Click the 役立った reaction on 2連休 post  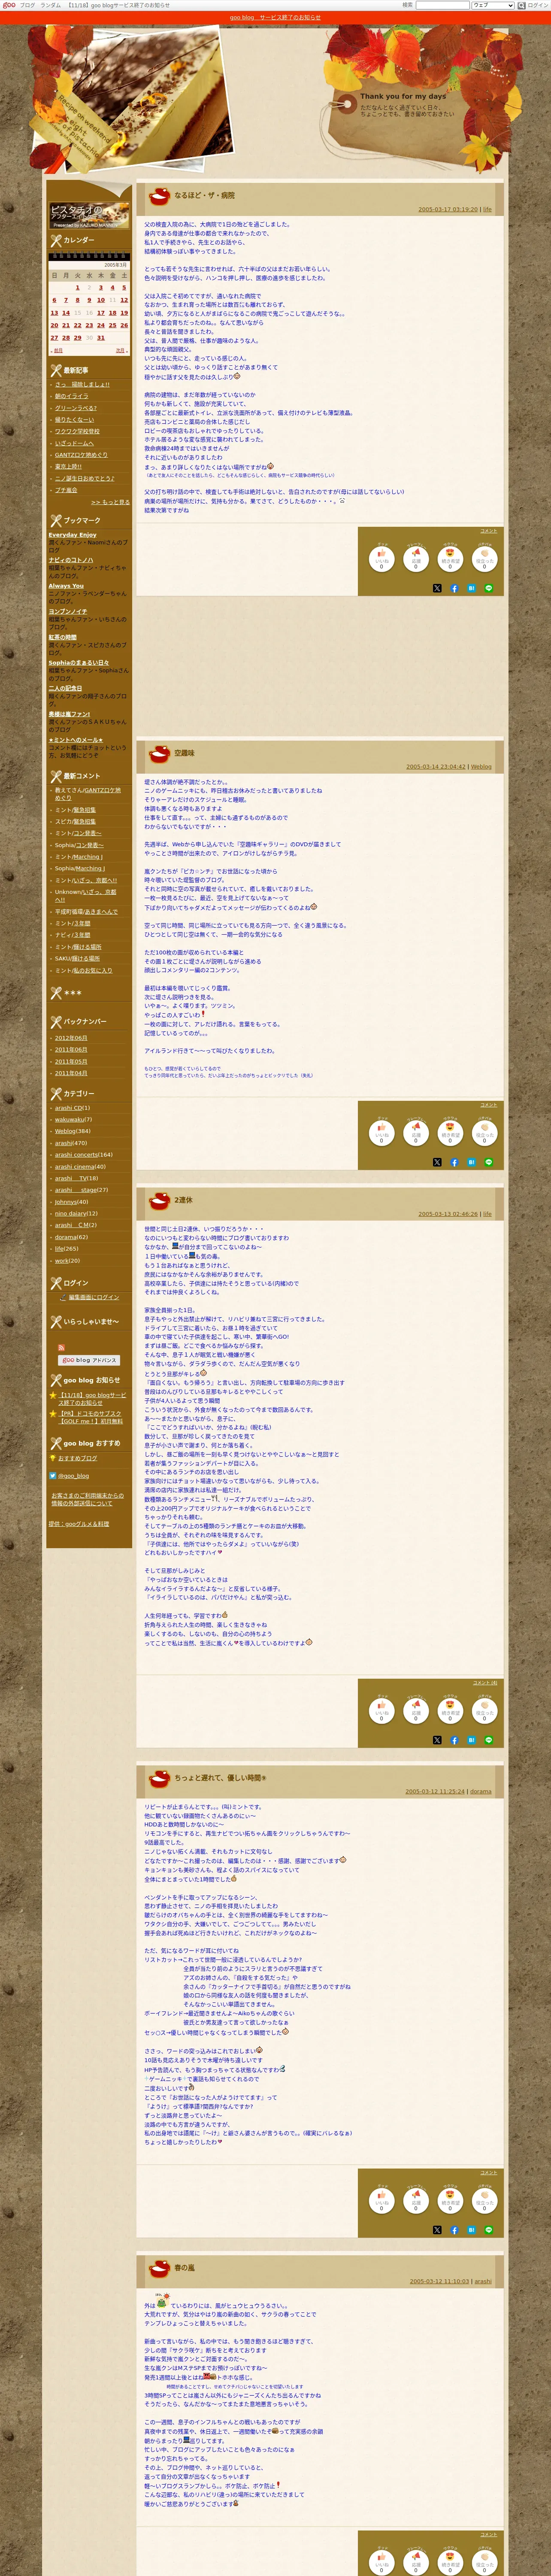(x=485, y=1710)
